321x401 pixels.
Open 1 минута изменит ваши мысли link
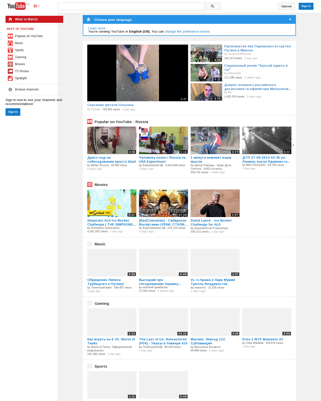tap(211, 159)
